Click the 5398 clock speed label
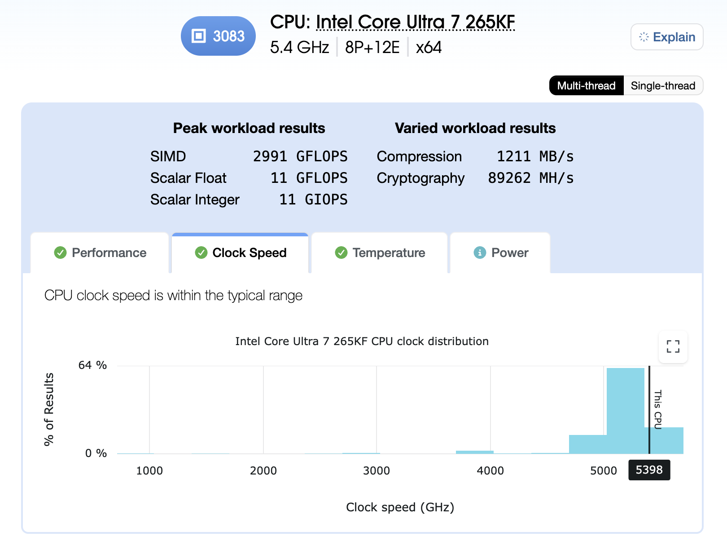Screen dimensions: 727x541 [649, 470]
